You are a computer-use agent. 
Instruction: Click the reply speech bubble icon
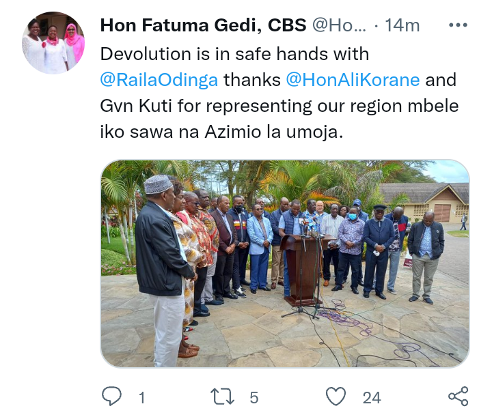(x=111, y=397)
